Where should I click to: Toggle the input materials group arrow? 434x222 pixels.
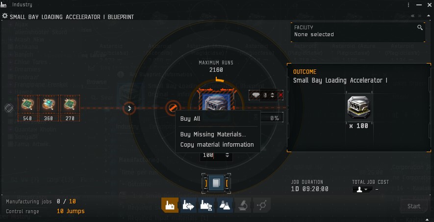click(129, 108)
